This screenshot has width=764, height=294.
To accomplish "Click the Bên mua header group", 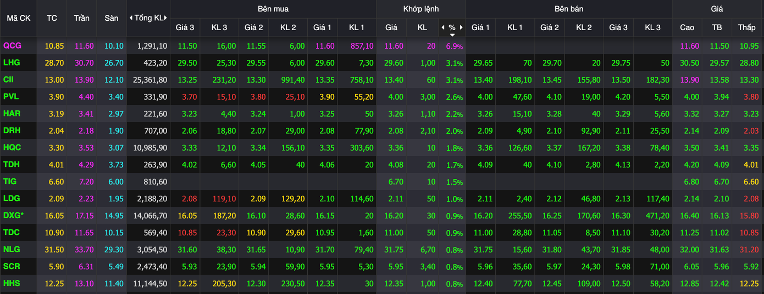I will 273,9.
